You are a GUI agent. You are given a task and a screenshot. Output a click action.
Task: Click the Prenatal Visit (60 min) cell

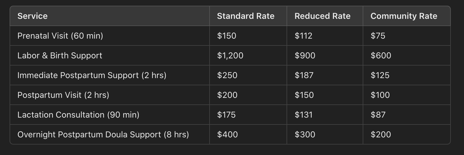pyautogui.click(x=110, y=36)
